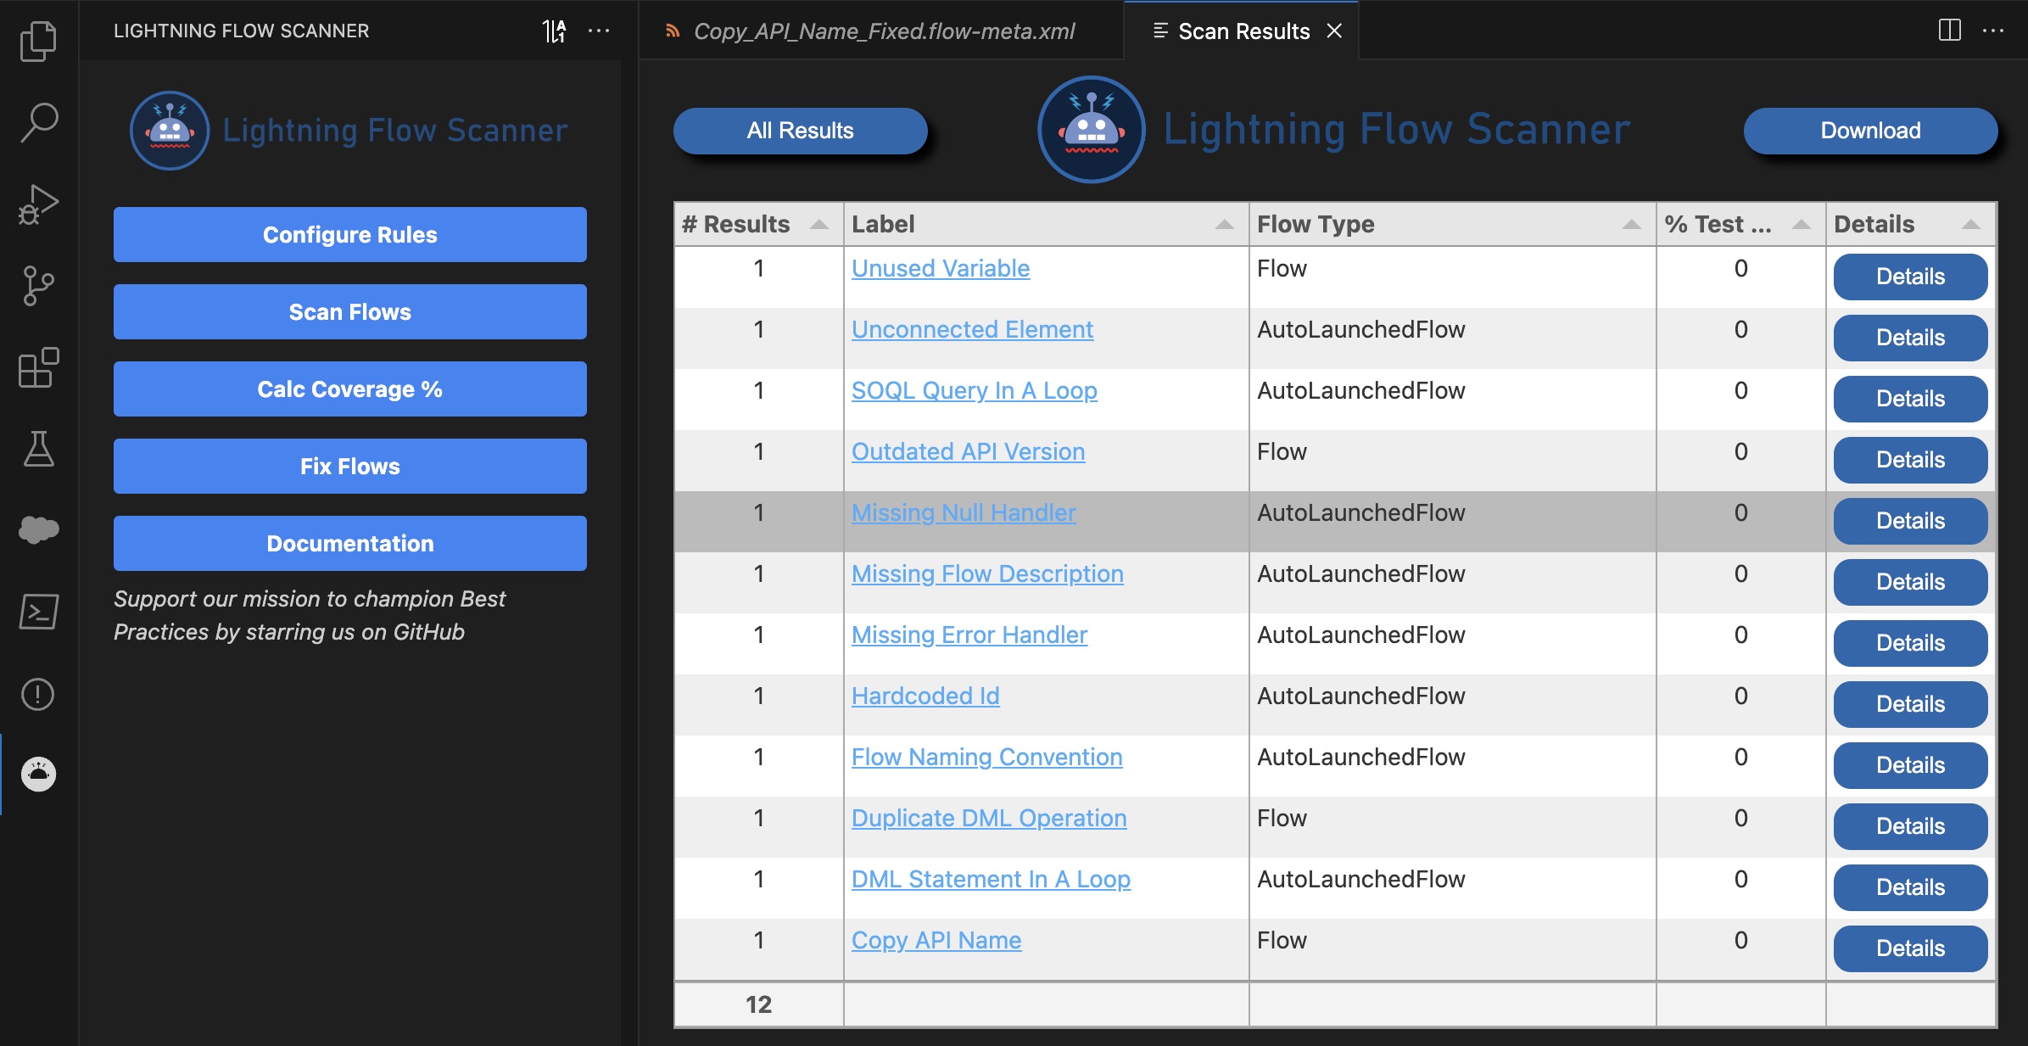Open SOQL Query In A Loop link
2028x1046 pixels.
point(975,390)
